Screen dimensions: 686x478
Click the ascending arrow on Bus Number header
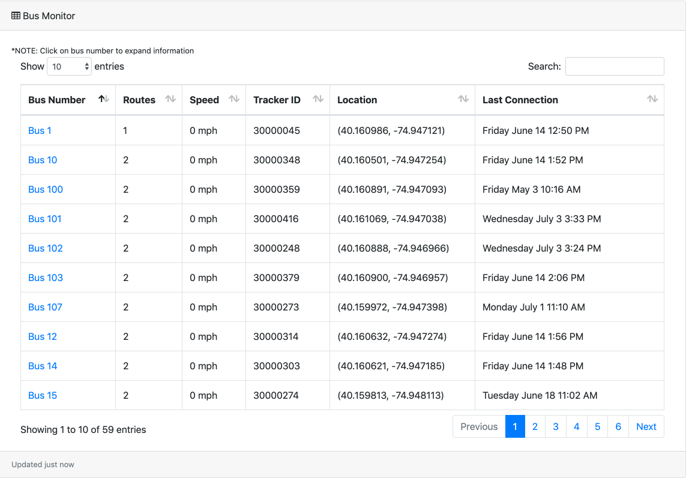pyautogui.click(x=101, y=97)
